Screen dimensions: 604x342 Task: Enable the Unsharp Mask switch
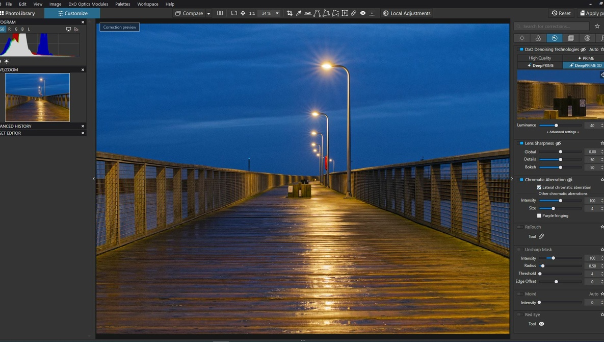pos(520,250)
